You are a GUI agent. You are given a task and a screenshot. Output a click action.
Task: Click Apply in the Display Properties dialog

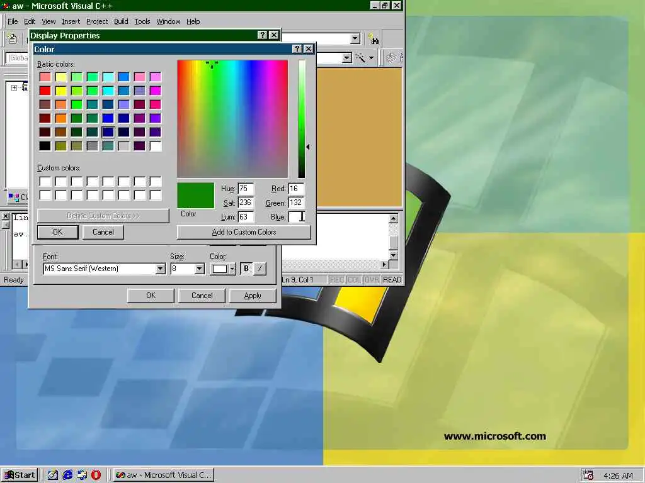(x=253, y=296)
